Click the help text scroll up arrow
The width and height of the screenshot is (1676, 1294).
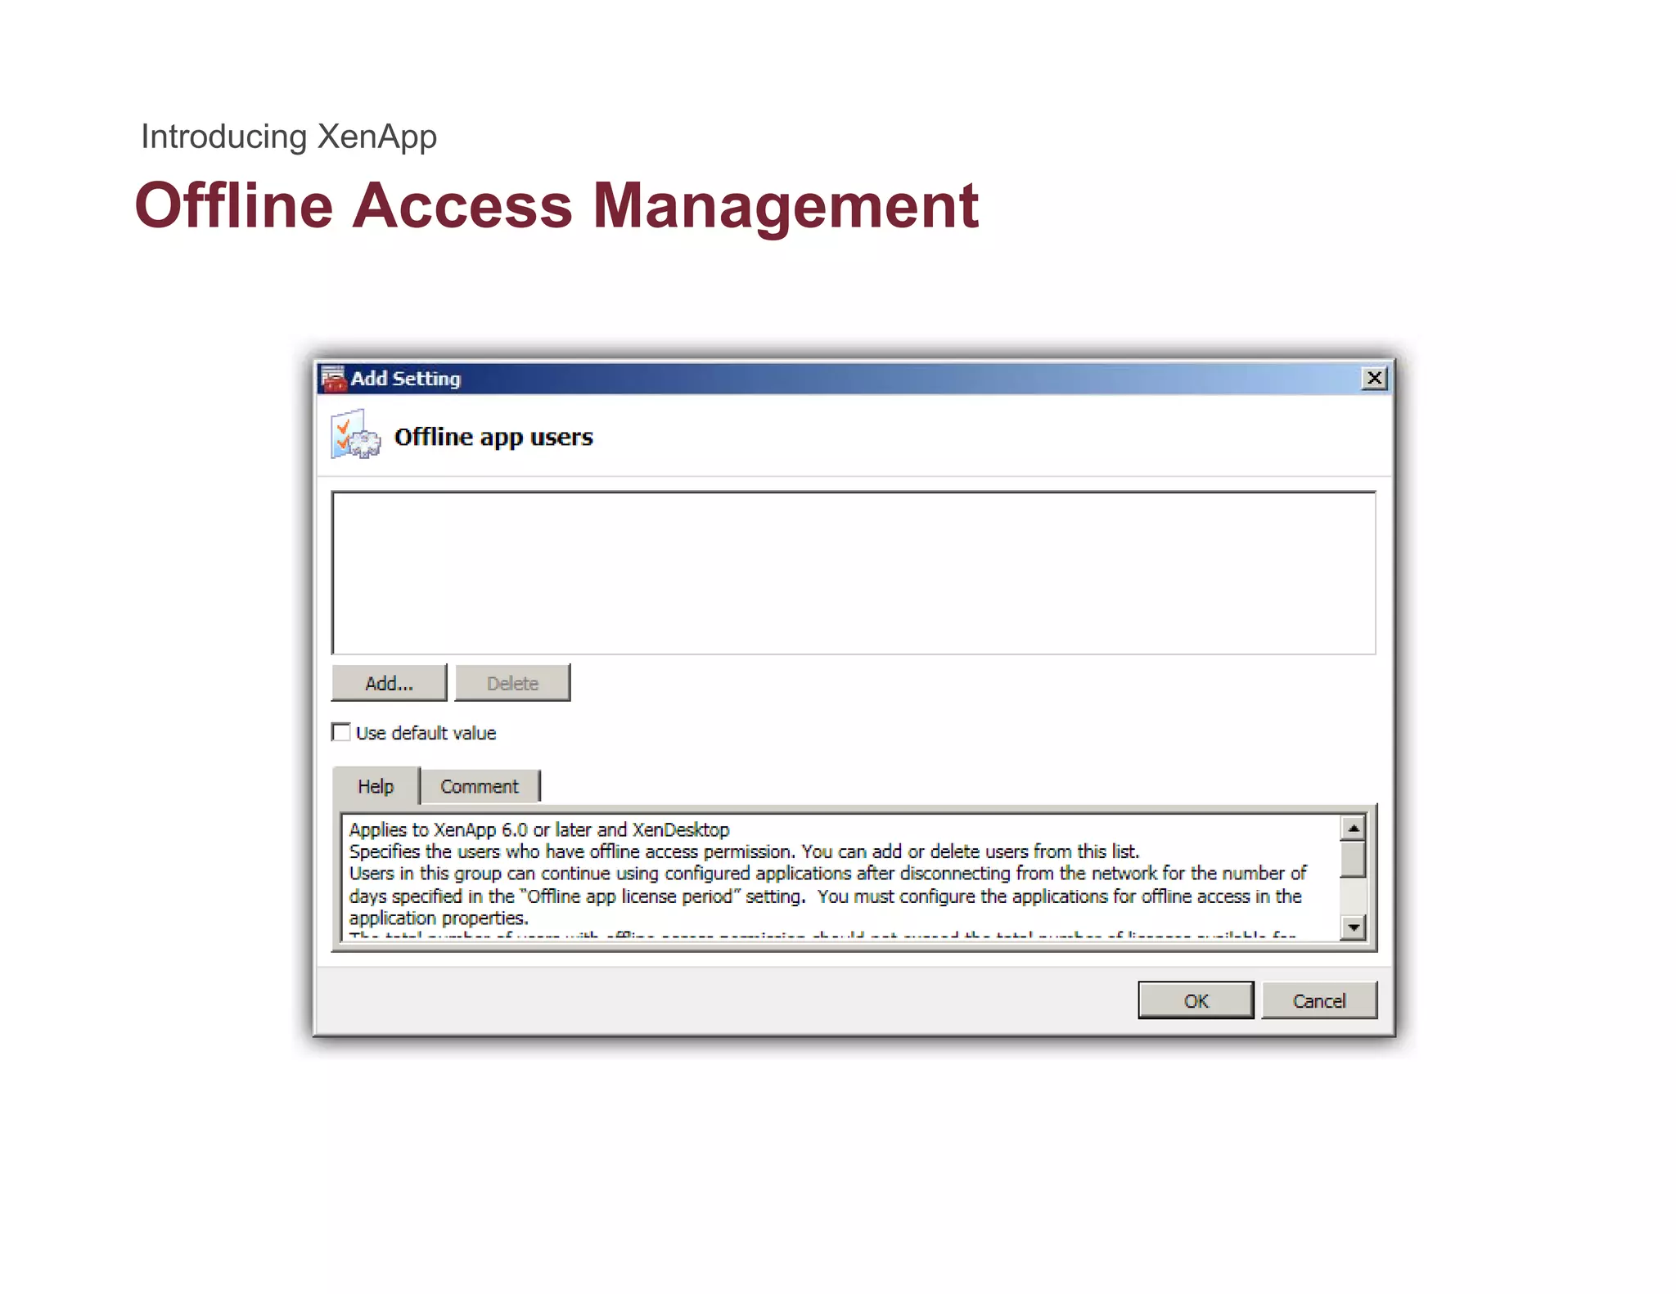(1354, 829)
